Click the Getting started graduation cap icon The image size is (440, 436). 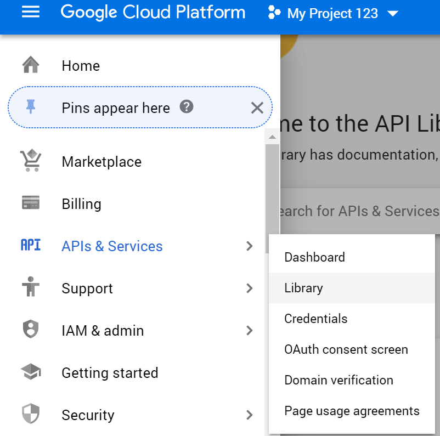coord(31,371)
